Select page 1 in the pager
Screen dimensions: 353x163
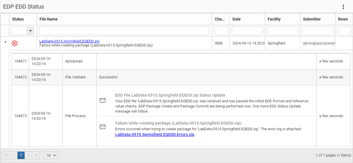21,155
